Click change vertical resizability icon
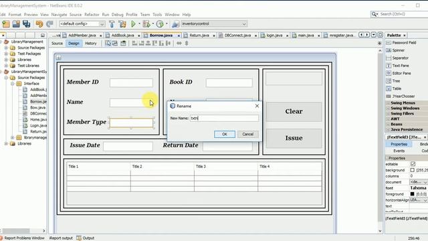428x241 pixels. click(187, 43)
